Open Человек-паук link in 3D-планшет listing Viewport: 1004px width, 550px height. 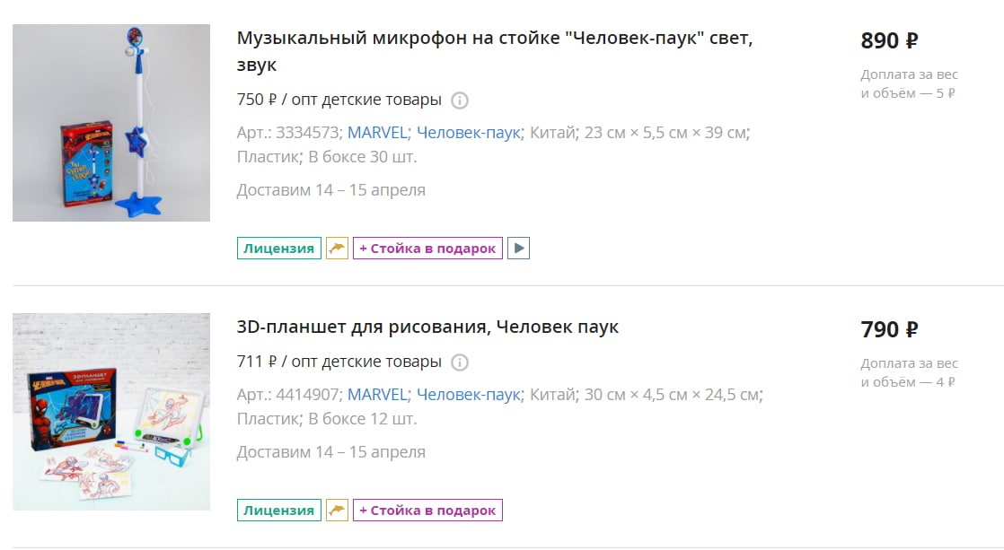(468, 395)
